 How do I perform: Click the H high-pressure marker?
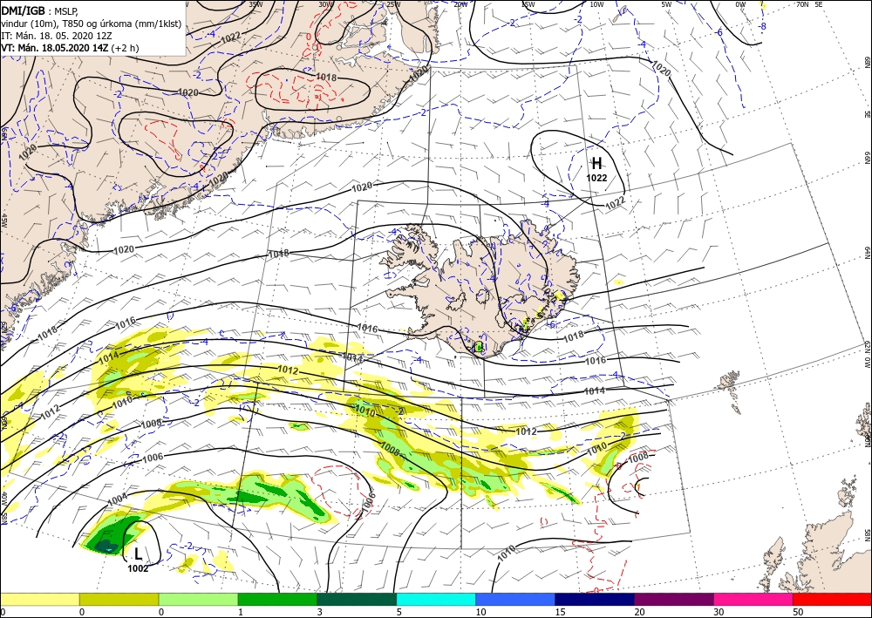click(x=596, y=163)
